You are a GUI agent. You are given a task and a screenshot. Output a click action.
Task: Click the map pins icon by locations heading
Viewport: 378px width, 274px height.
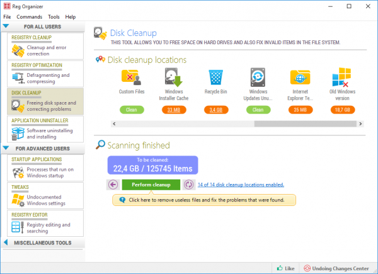click(100, 59)
